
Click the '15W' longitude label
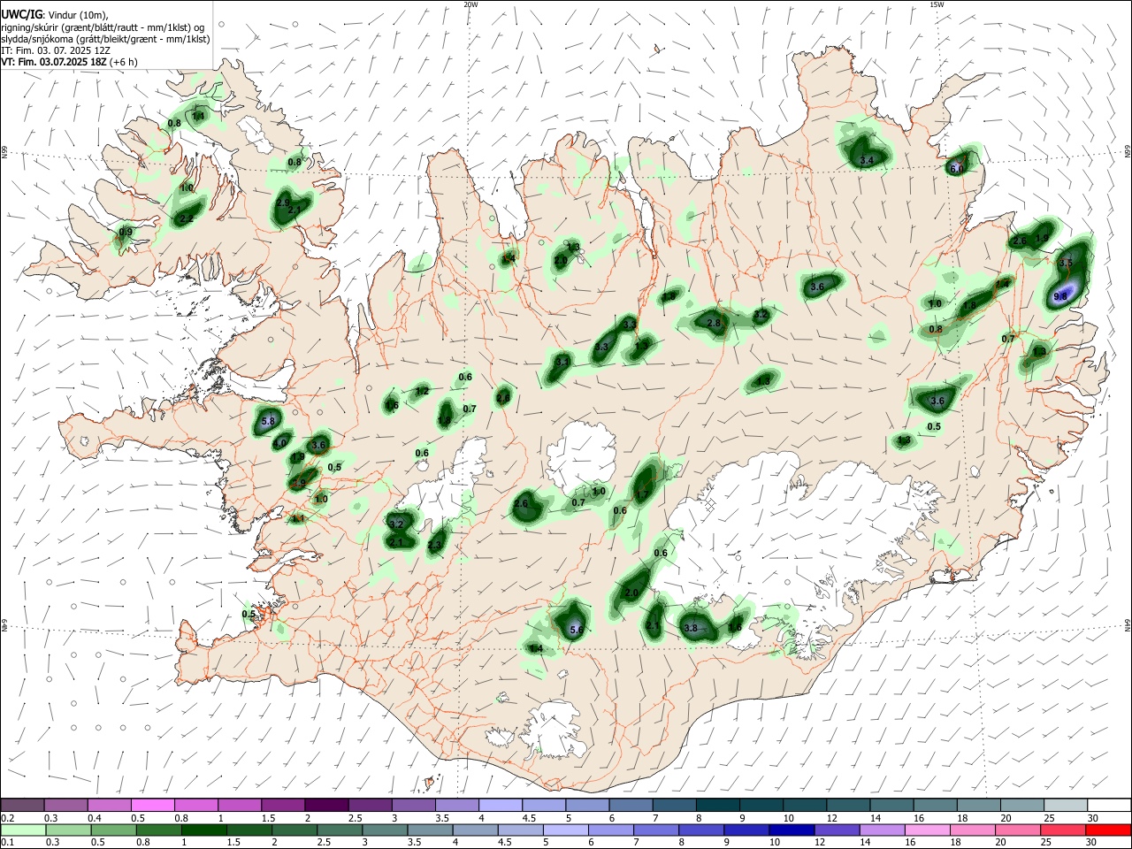click(937, 4)
